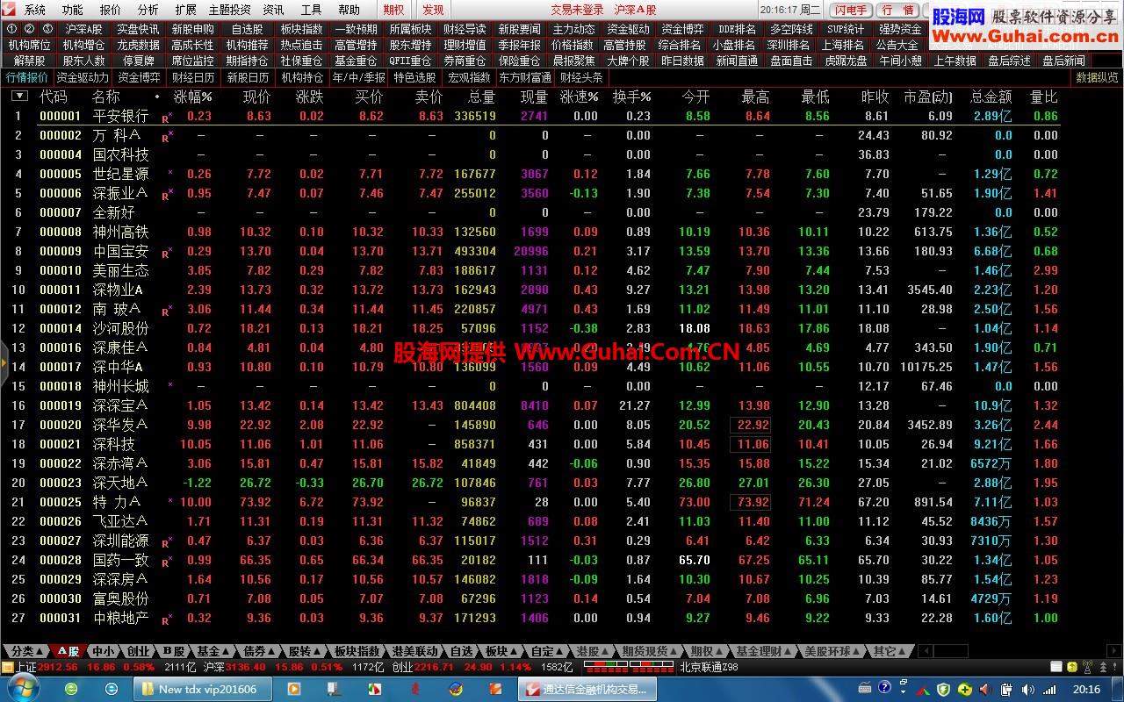Click the red app logo icon at top-left
This screenshot has height=702, width=1124.
pyautogui.click(x=10, y=10)
